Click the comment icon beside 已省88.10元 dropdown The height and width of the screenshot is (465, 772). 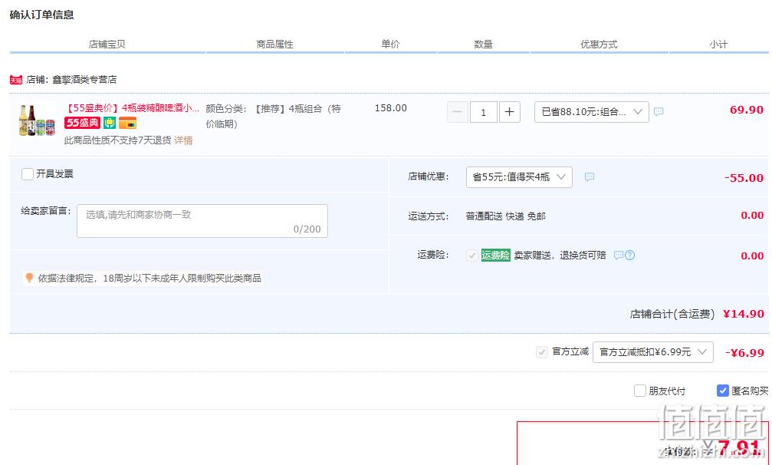pyautogui.click(x=659, y=112)
